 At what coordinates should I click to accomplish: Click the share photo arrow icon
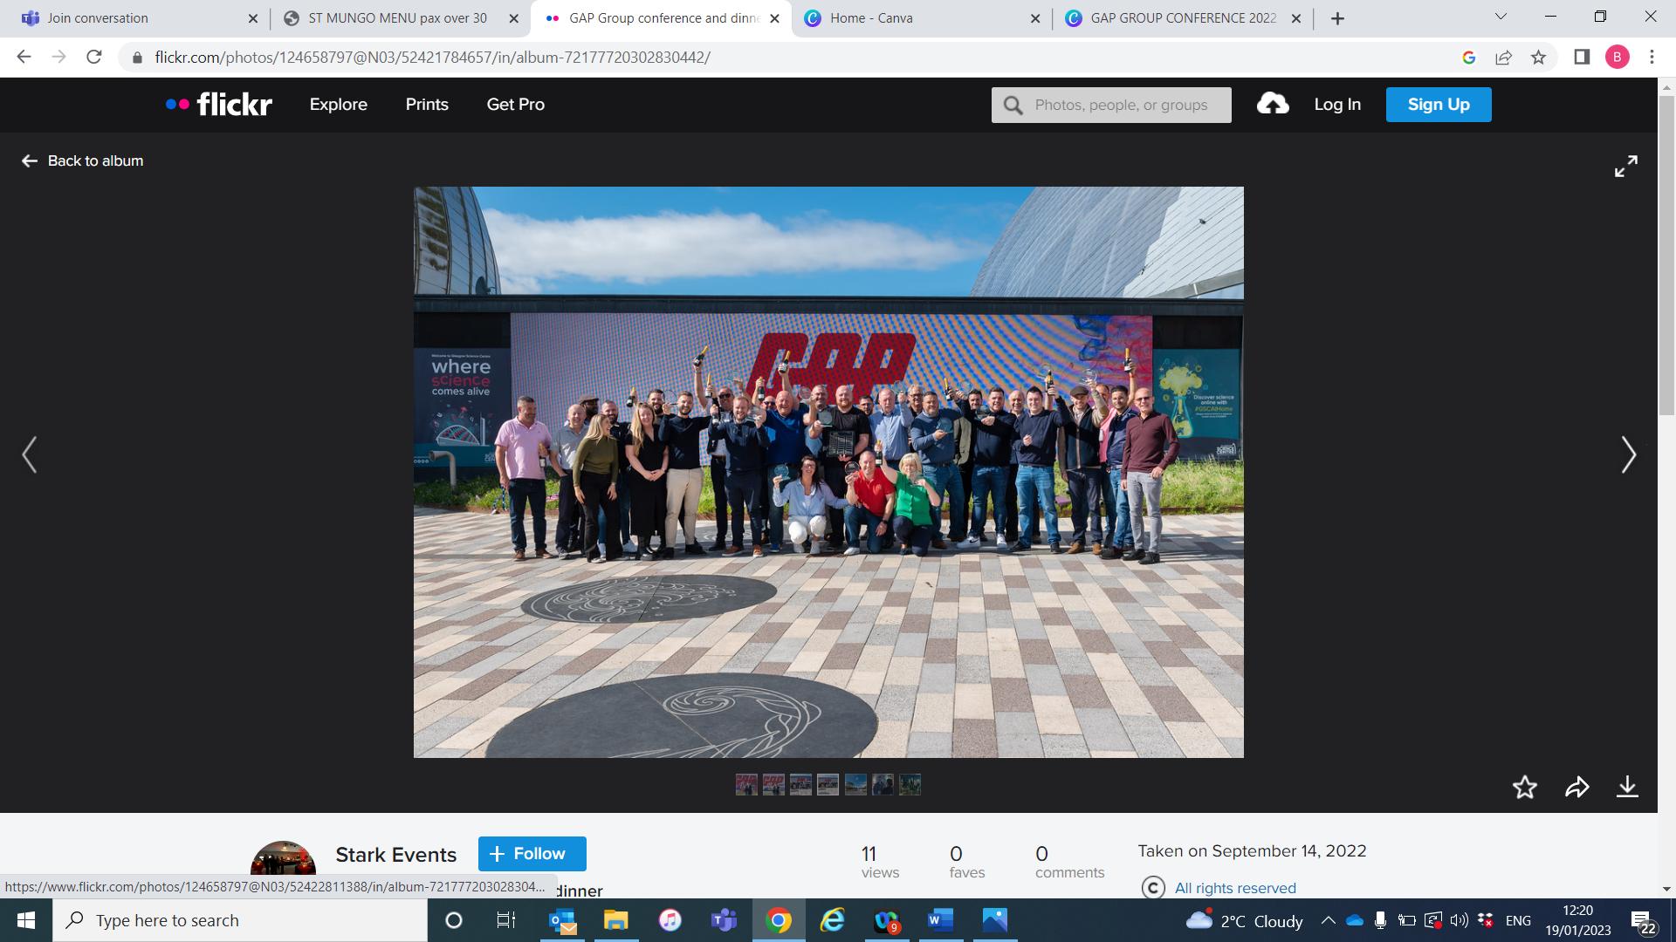pos(1576,788)
